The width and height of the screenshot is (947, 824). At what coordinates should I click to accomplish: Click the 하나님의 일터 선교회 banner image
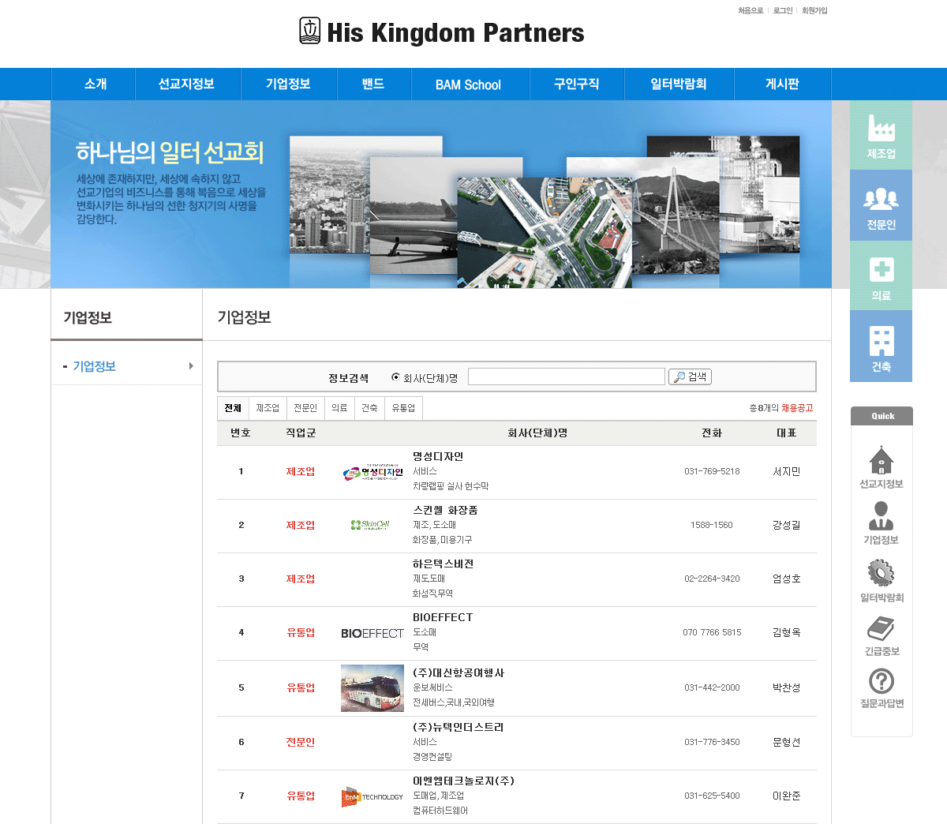(441, 194)
